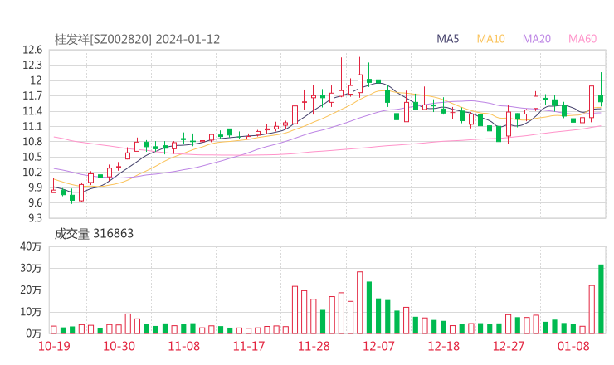The width and height of the screenshot is (614, 365).
Task: Click the 40万 volume axis label
Action: (31, 246)
